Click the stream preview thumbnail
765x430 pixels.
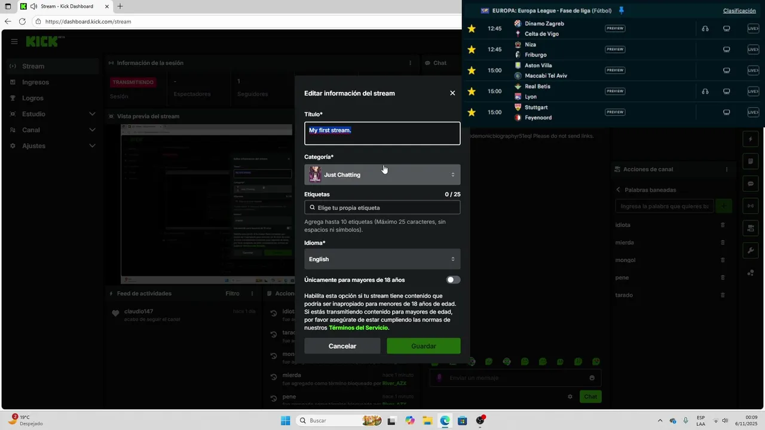point(206,203)
